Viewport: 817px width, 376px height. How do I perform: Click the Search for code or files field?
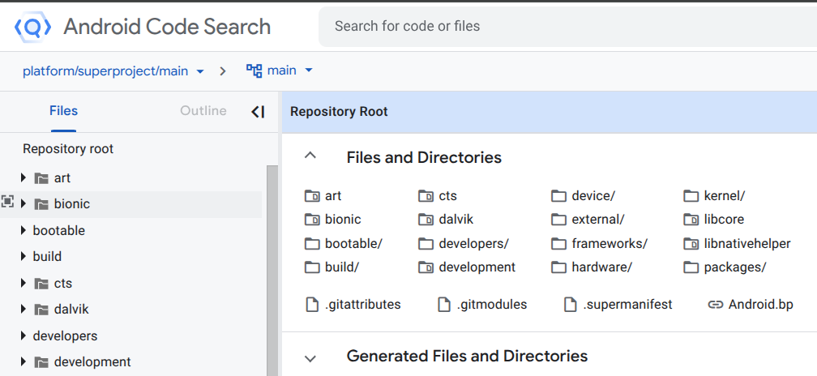568,27
